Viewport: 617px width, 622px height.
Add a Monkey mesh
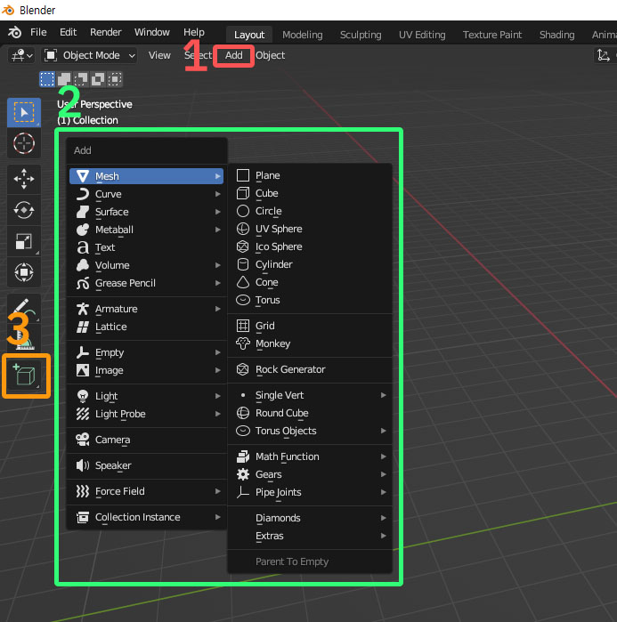click(x=272, y=343)
